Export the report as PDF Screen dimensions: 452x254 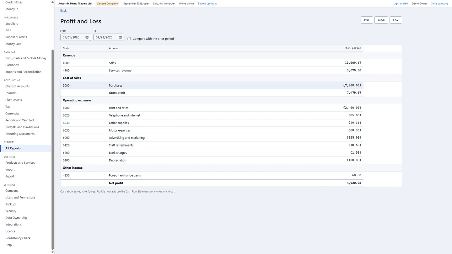pyautogui.click(x=367, y=20)
